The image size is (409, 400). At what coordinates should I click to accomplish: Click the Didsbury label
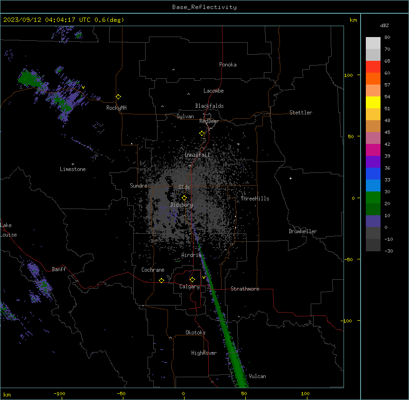point(181,205)
